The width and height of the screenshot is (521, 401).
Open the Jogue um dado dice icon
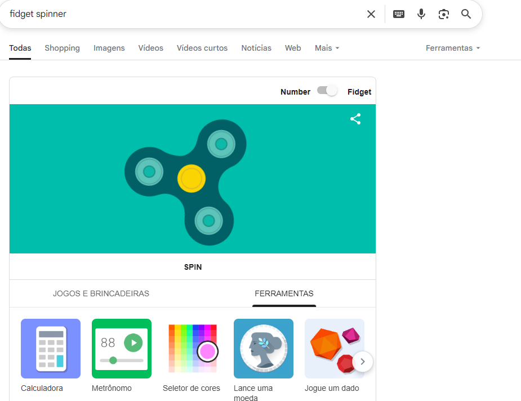click(x=334, y=349)
